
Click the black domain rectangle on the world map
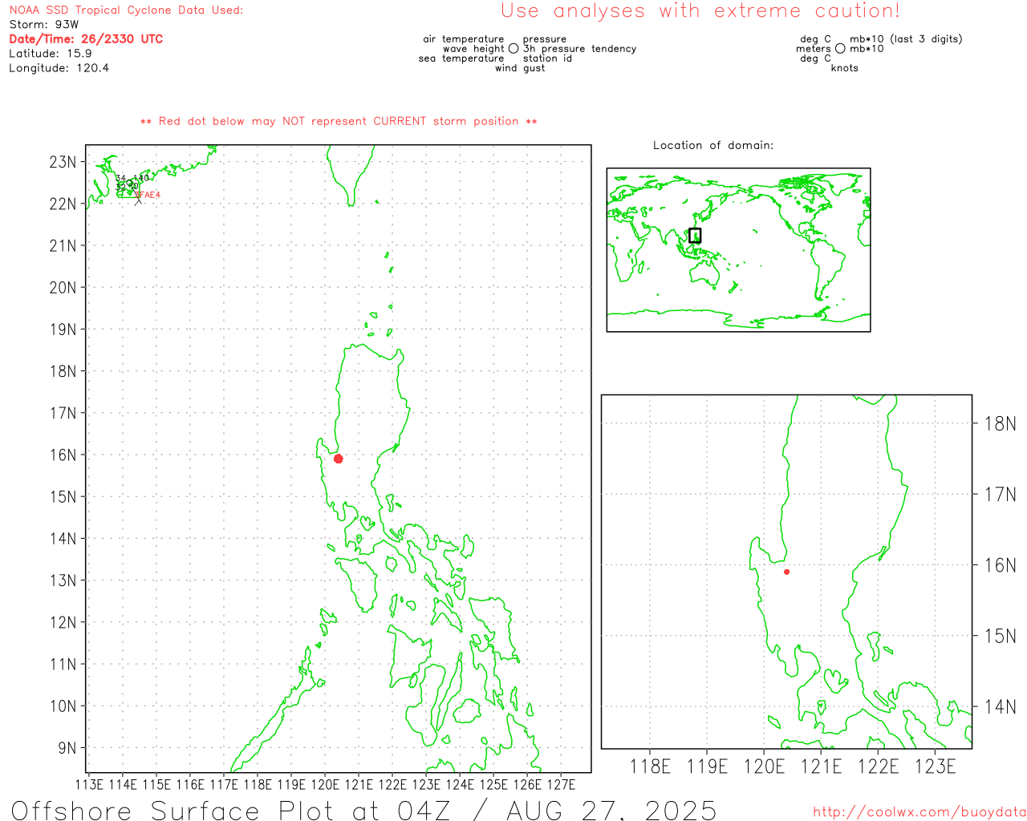pyautogui.click(x=695, y=235)
